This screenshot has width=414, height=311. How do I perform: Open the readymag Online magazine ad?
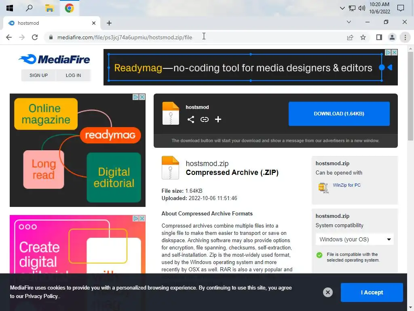[77, 150]
